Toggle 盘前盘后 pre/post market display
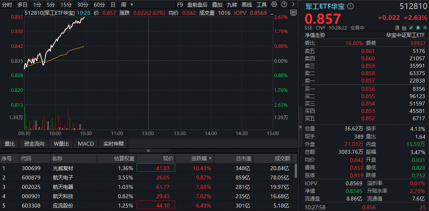Screen dimensions: 429x211 point(197,5)
